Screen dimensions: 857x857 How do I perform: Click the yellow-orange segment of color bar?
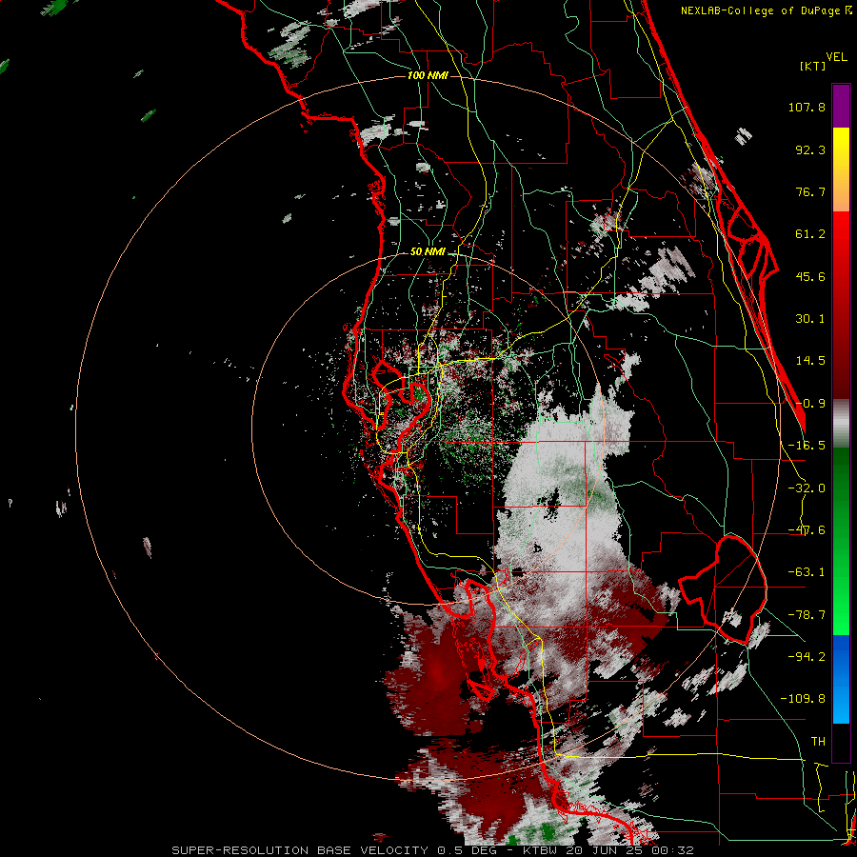coord(841,169)
